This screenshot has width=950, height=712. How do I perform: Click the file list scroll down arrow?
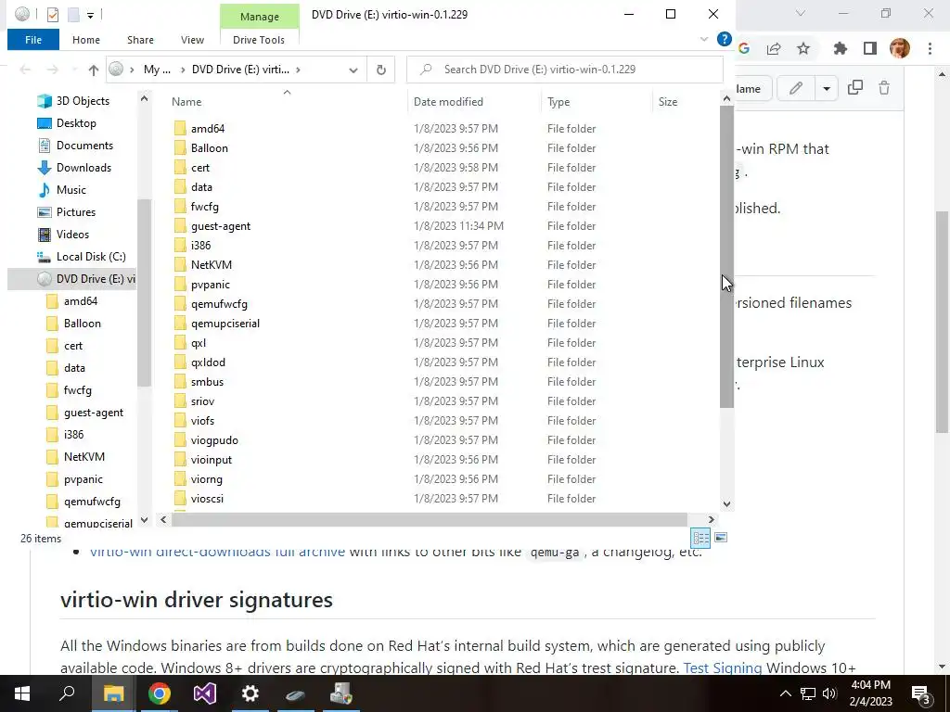[x=726, y=503]
